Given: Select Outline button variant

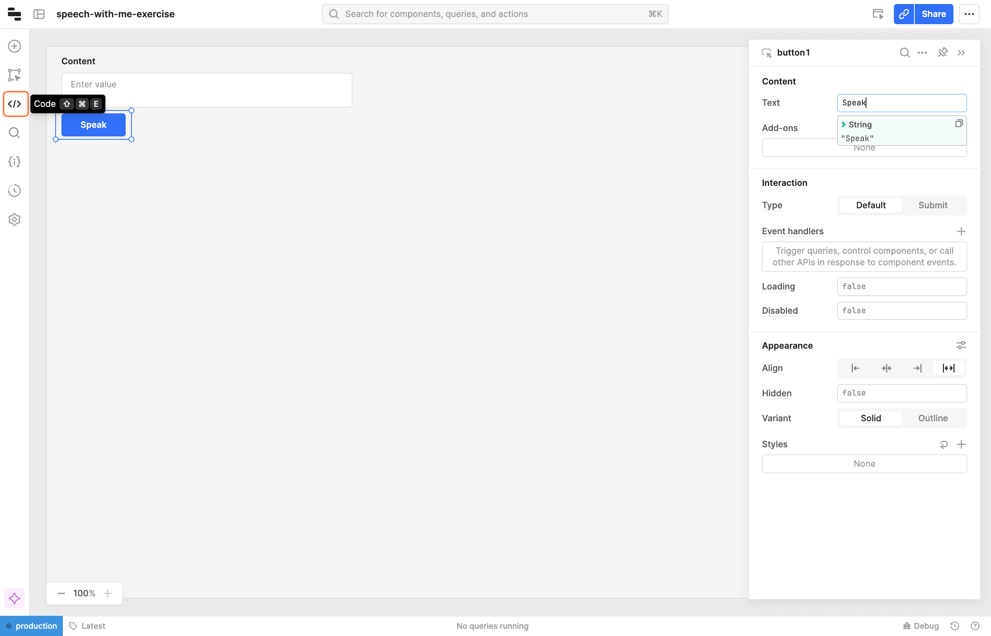Looking at the screenshot, I should (x=932, y=418).
